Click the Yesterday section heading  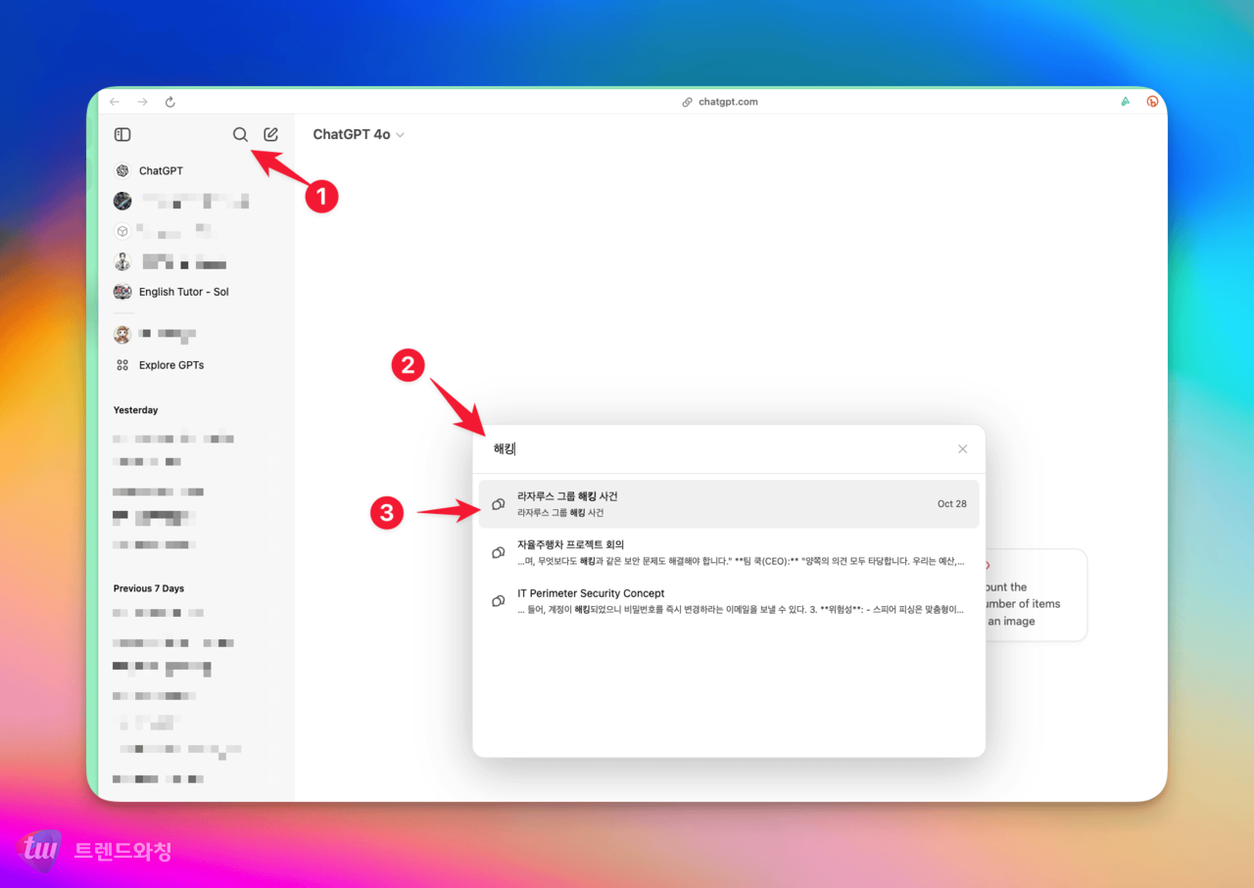tap(136, 410)
